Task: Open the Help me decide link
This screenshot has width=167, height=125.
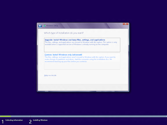Action: click(50, 75)
